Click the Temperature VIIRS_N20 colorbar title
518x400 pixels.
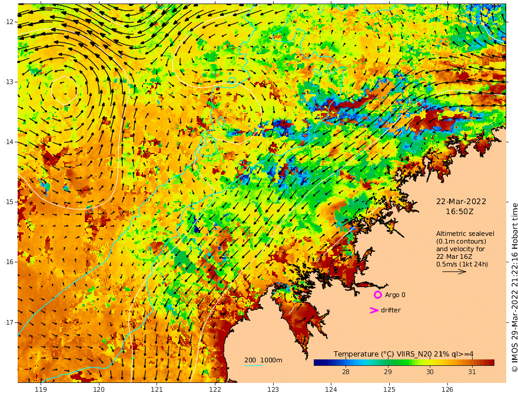click(403, 354)
